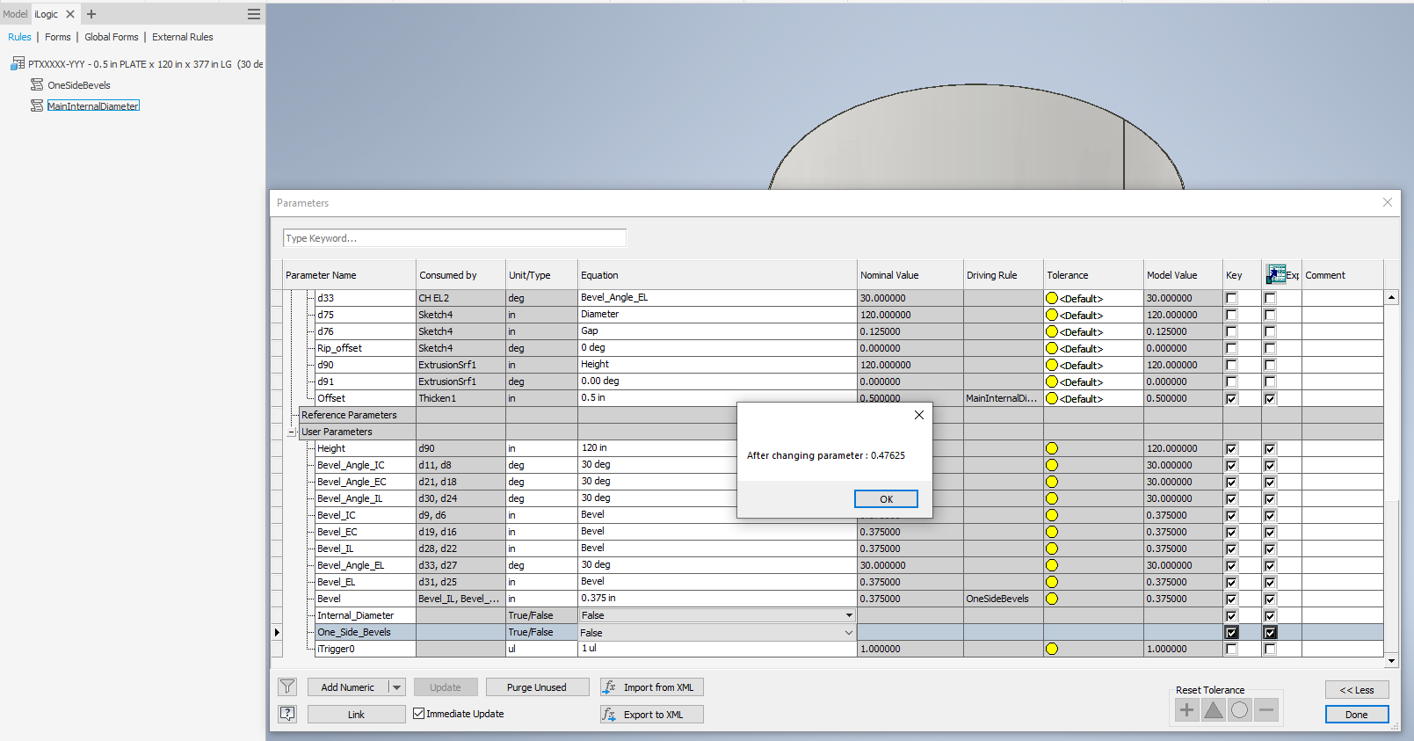Viewport: 1414px width, 741px height.
Task: Toggle Key checkbox for d33 row
Action: [1231, 298]
